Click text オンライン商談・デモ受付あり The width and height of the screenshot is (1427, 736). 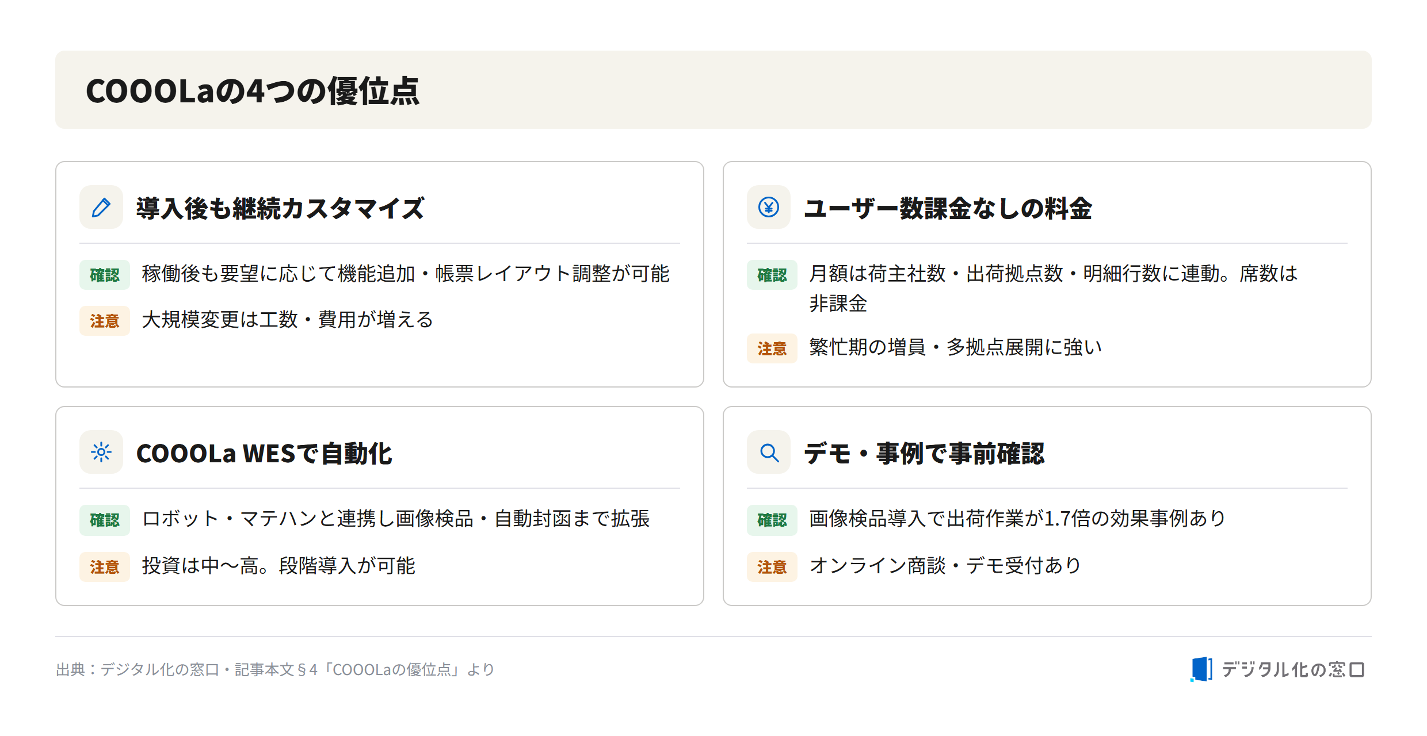coord(945,566)
